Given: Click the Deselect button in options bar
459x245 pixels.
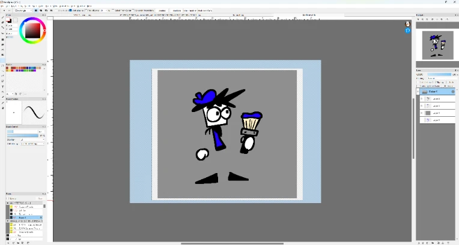Looking at the screenshot, I should pos(162,11).
